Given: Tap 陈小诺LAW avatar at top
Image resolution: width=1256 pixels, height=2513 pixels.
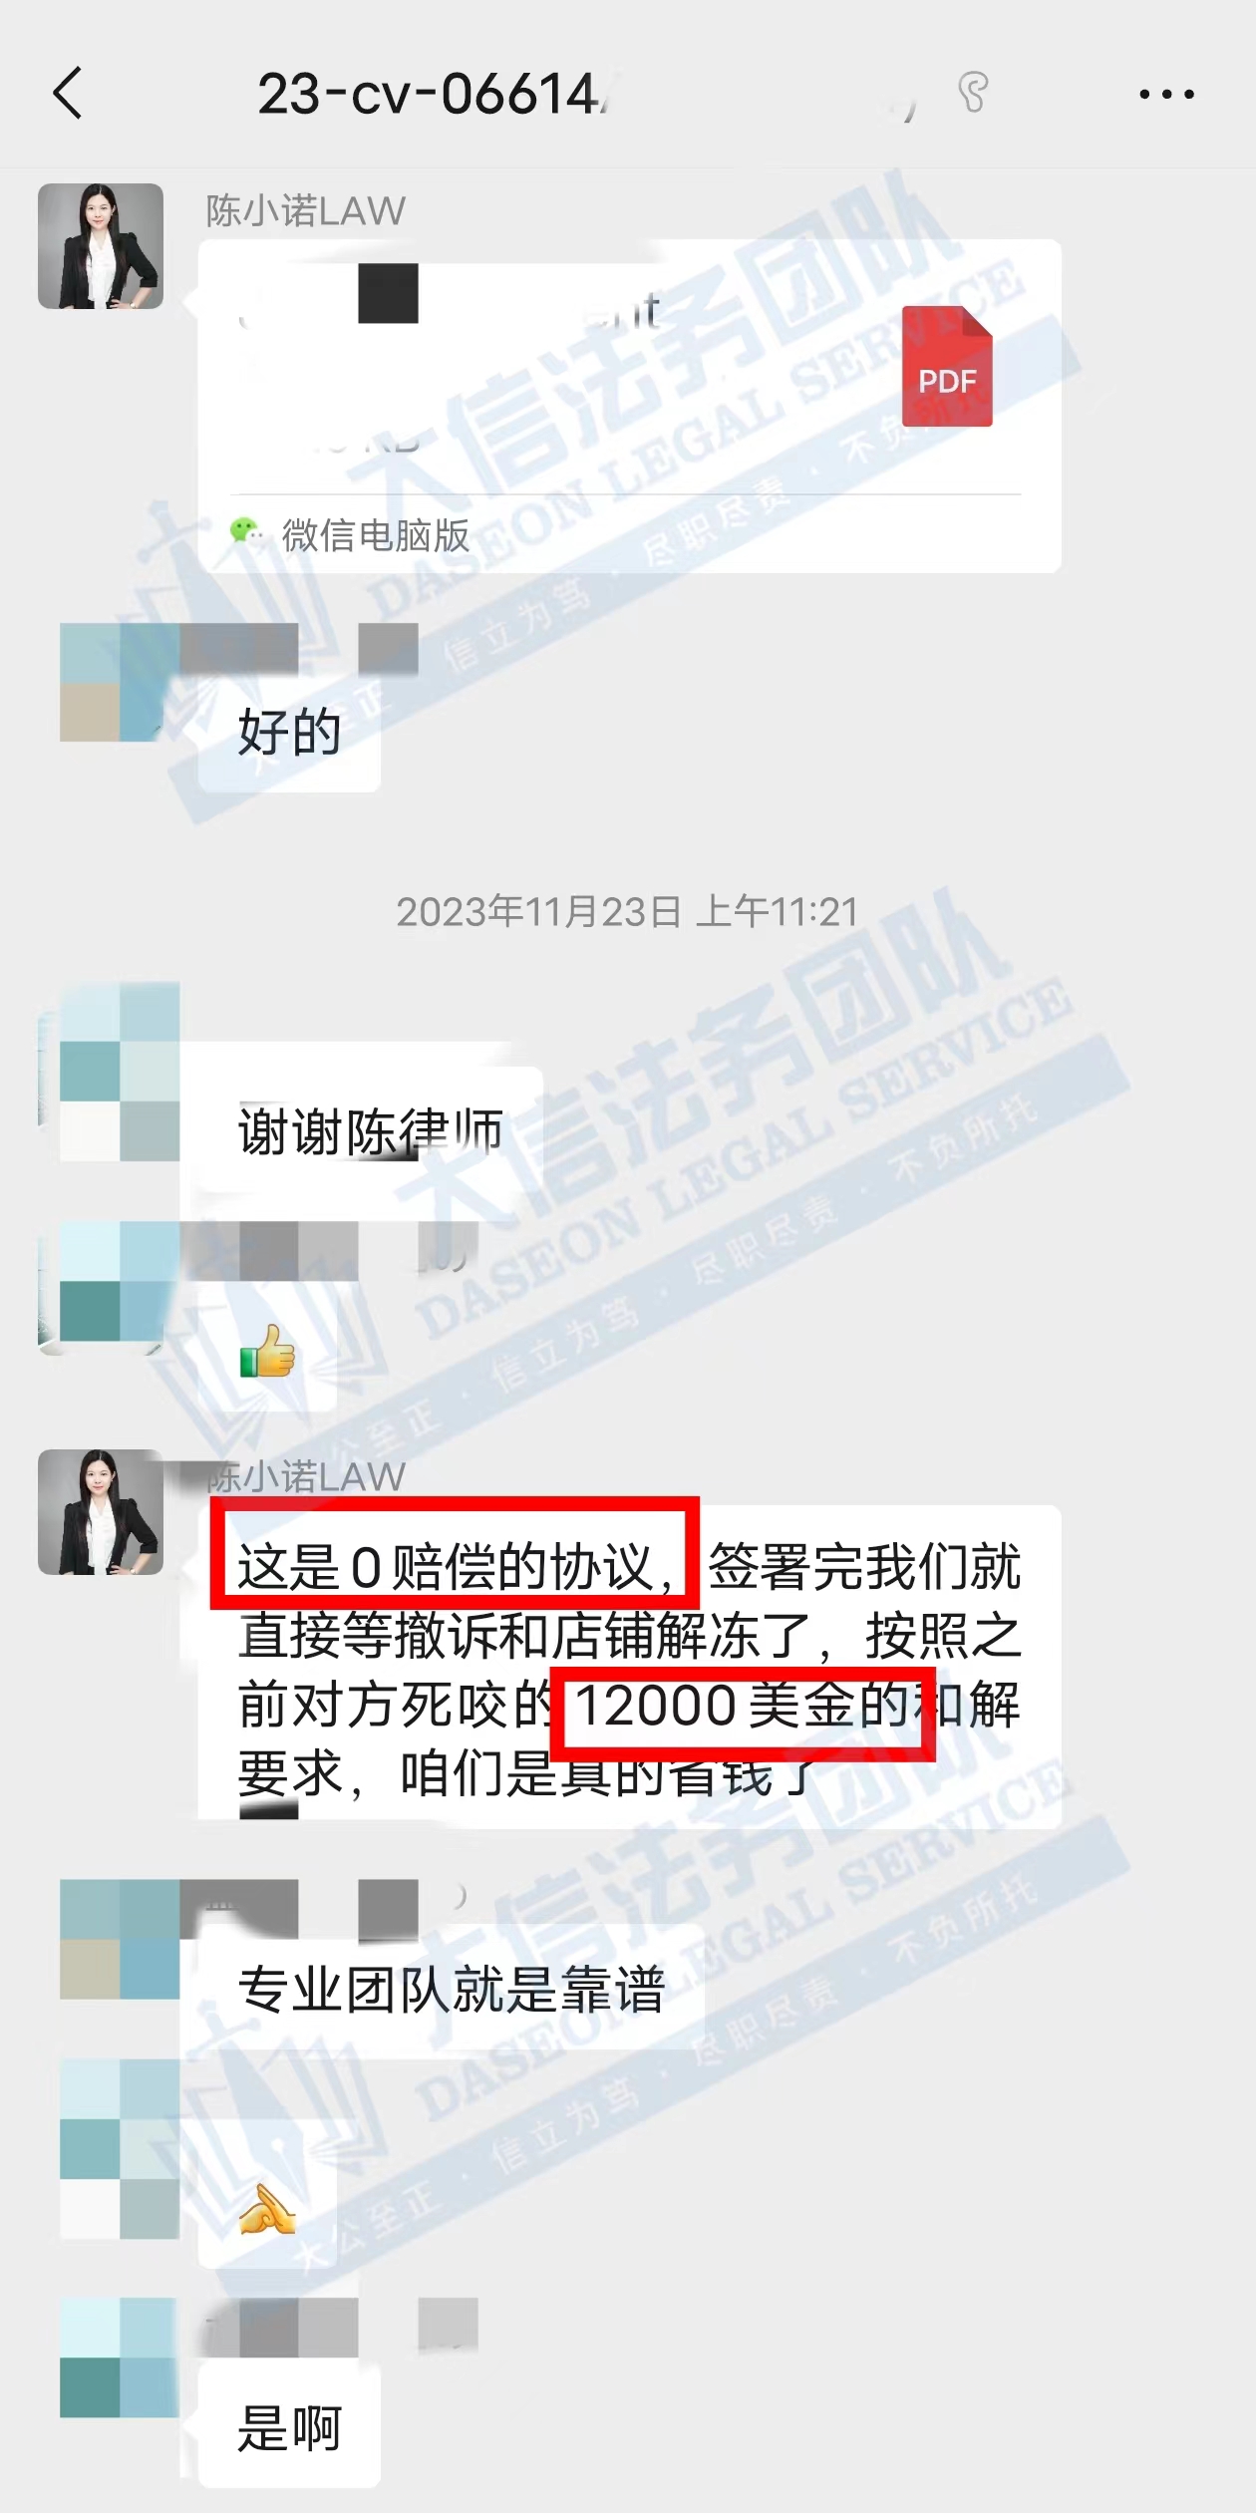Looking at the screenshot, I should (101, 246).
